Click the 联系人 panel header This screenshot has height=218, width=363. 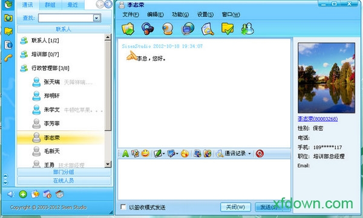[x=64, y=29]
